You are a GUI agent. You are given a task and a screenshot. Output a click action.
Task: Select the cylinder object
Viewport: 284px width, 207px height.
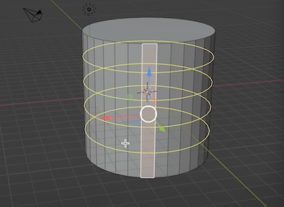tap(104, 89)
